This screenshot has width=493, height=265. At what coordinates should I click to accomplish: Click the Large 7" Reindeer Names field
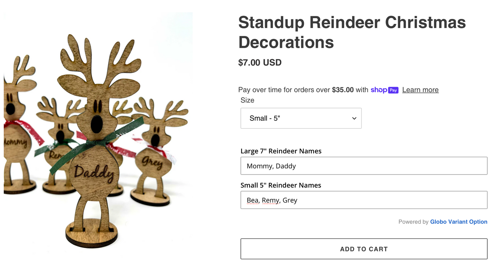pos(364,166)
